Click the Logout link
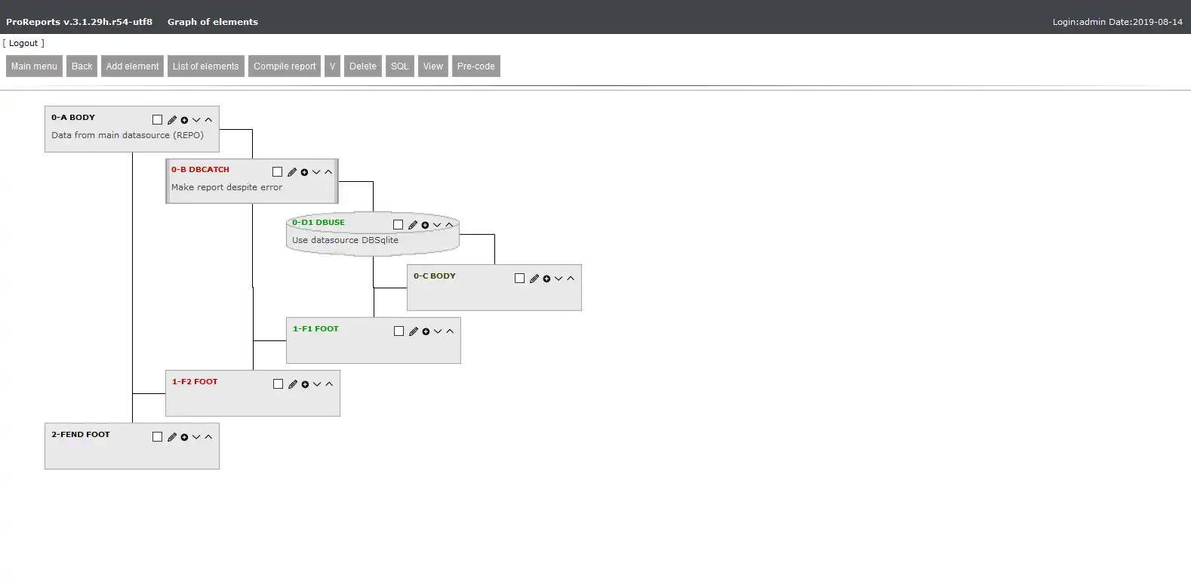The height and width of the screenshot is (585, 1191). point(23,43)
